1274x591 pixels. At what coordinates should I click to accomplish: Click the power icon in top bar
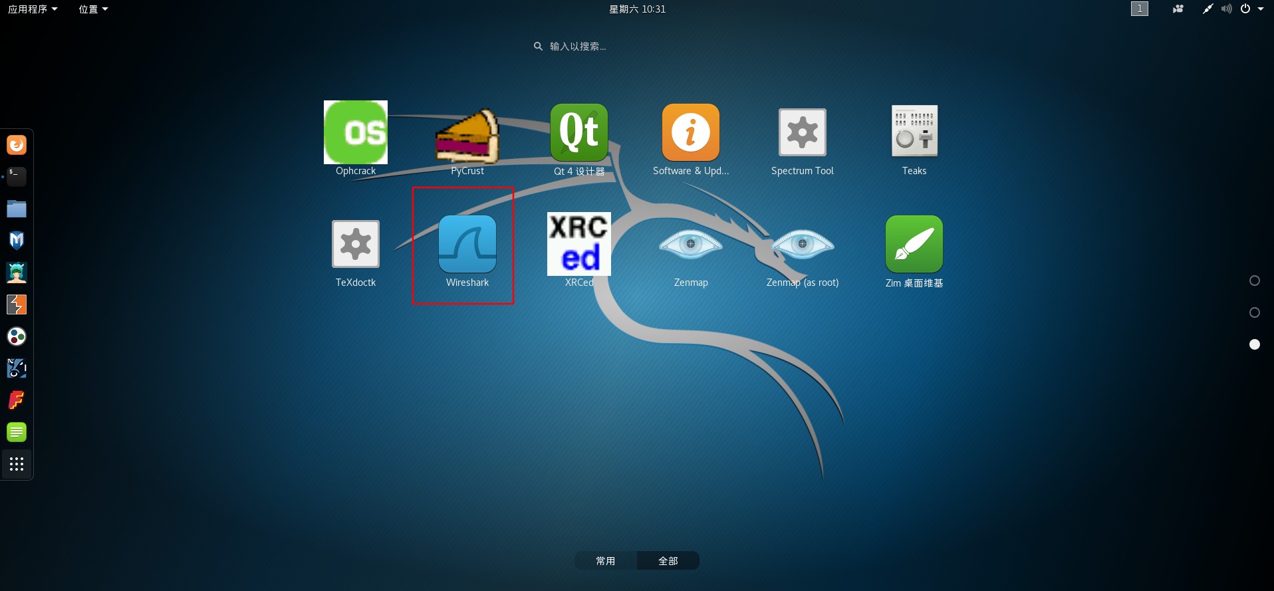tap(1245, 9)
